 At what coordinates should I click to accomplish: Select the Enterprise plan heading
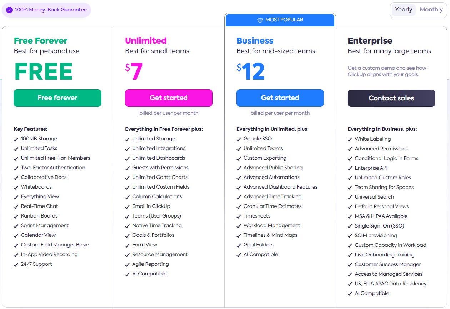370,40
